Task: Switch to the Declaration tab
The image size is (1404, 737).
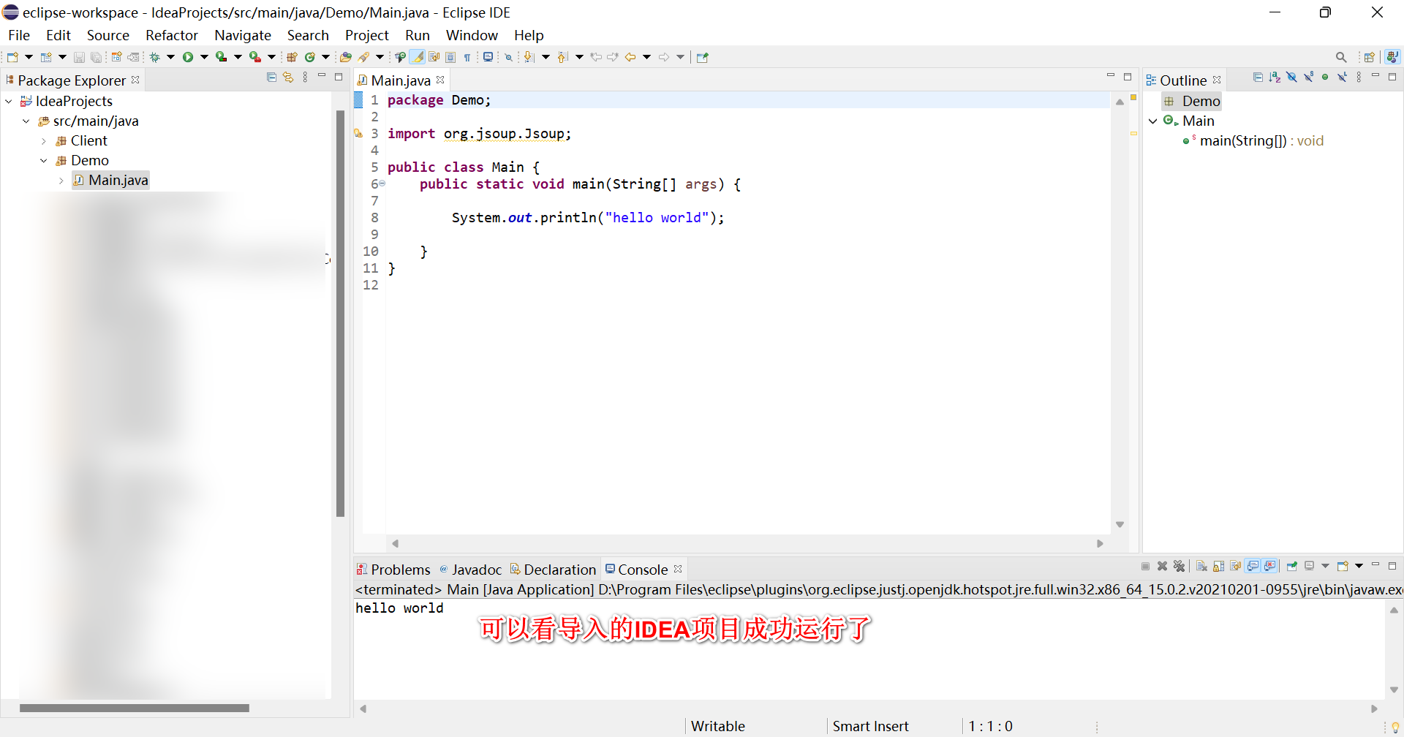Action: tap(554, 570)
